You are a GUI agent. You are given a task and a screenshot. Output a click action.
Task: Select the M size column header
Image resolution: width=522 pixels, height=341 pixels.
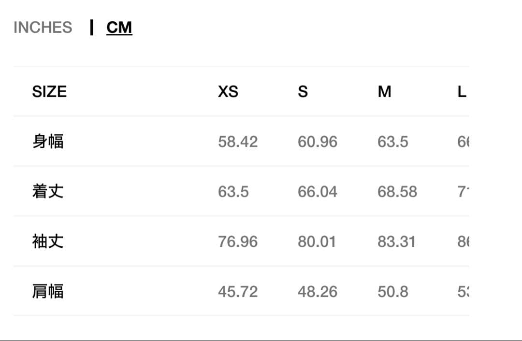pyautogui.click(x=384, y=91)
